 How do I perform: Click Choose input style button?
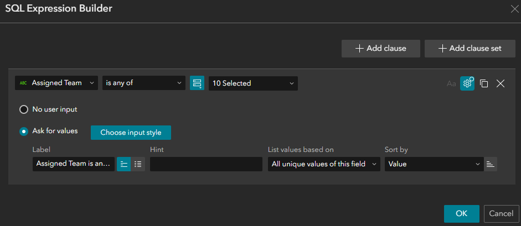(131, 133)
